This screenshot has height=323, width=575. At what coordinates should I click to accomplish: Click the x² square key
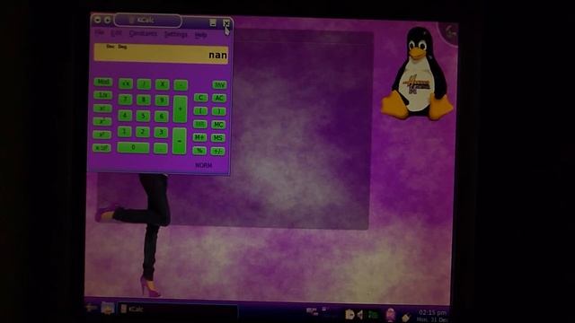tap(102, 121)
